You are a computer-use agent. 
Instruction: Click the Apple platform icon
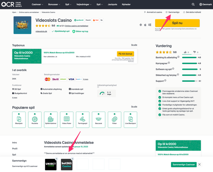(x=145, y=24)
